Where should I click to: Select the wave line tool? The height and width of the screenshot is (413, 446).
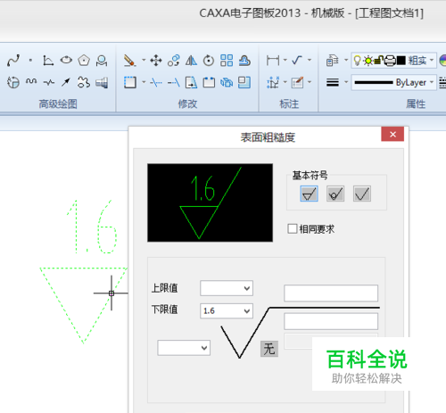tap(31, 82)
